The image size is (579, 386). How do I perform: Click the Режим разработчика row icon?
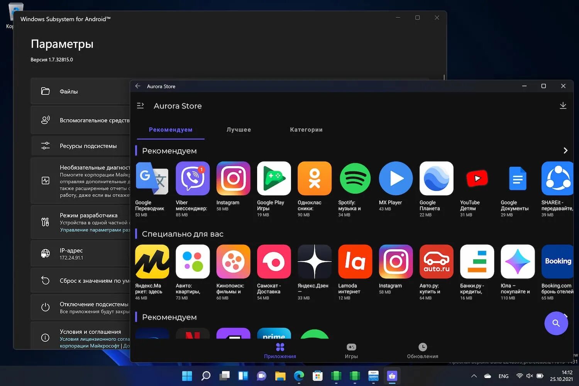point(45,222)
